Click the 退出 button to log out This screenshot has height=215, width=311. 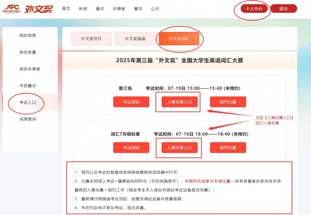pyautogui.click(x=283, y=9)
